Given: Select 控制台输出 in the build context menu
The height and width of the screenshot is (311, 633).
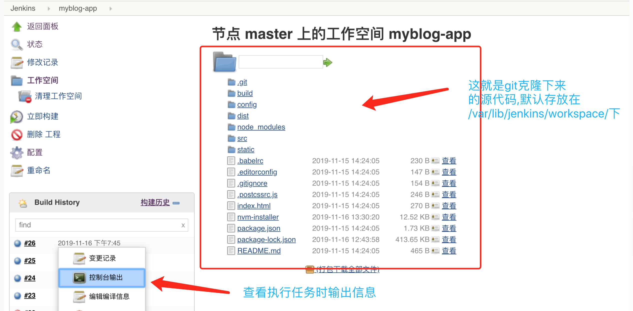Looking at the screenshot, I should 106,277.
